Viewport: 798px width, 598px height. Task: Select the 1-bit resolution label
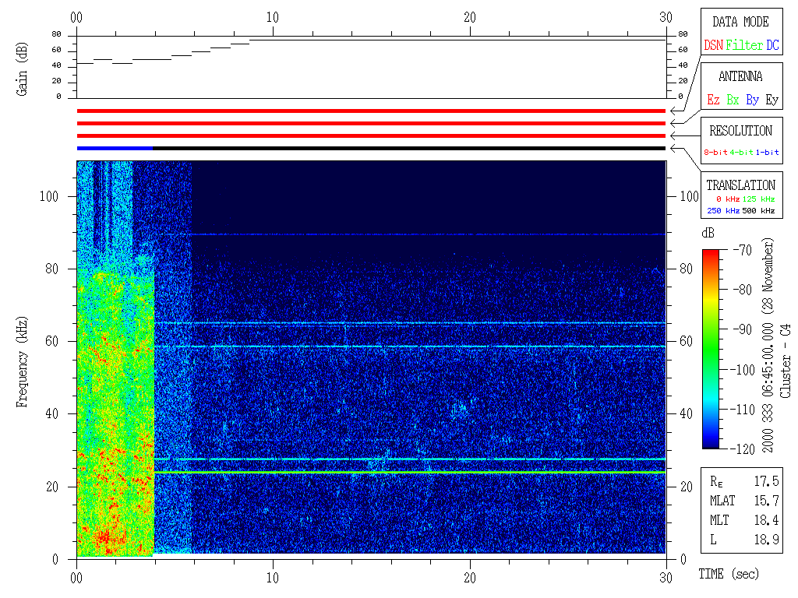768,153
